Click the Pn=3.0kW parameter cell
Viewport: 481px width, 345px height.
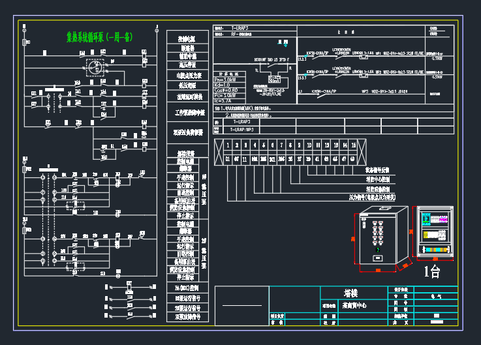point(230,80)
